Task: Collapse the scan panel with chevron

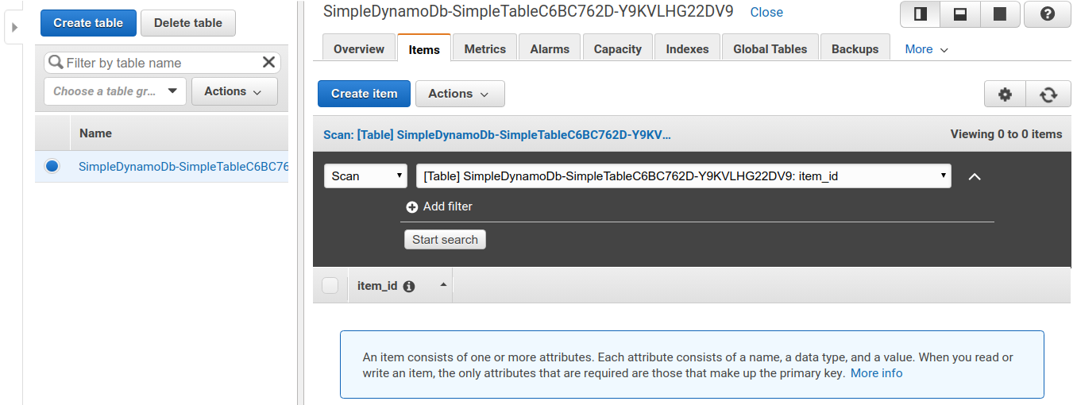Action: [x=975, y=176]
